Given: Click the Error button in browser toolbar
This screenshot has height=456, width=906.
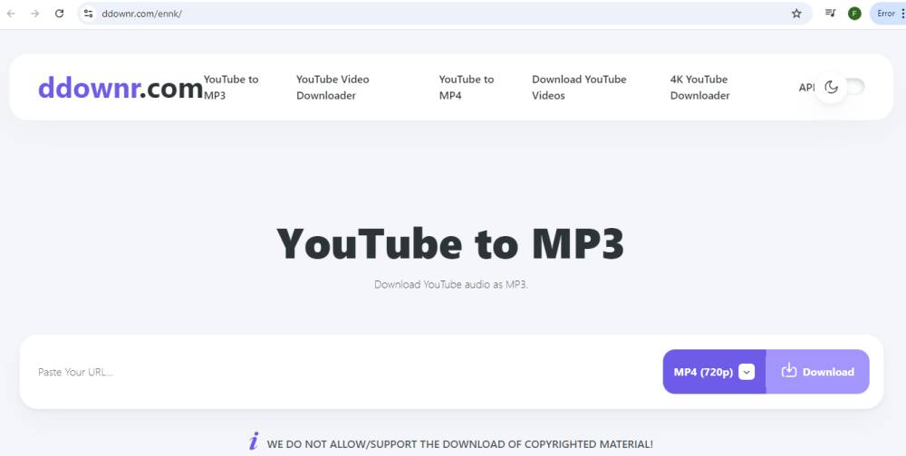Looking at the screenshot, I should click(886, 14).
